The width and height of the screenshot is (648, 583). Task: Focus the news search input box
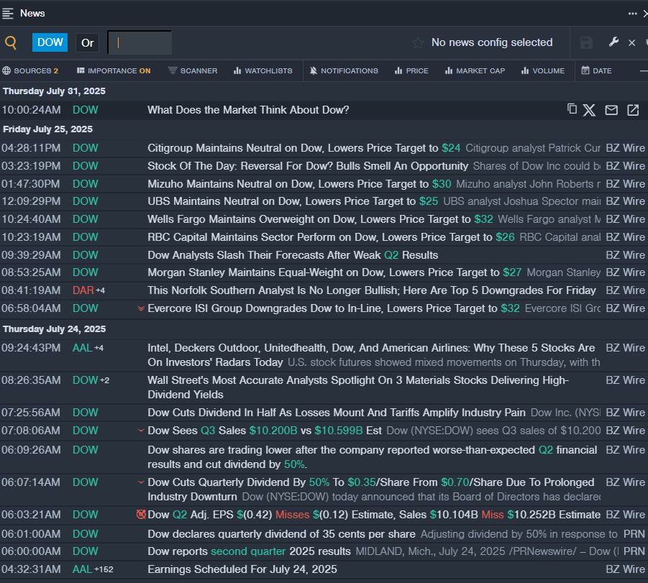(x=140, y=42)
